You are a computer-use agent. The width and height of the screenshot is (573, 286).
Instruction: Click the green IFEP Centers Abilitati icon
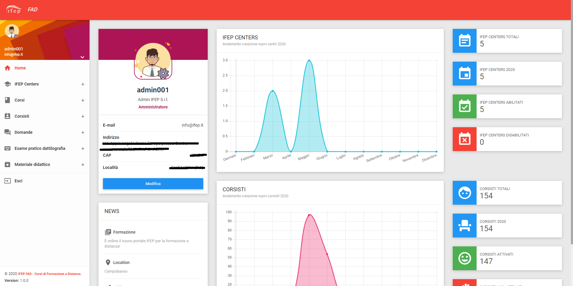tap(464, 106)
